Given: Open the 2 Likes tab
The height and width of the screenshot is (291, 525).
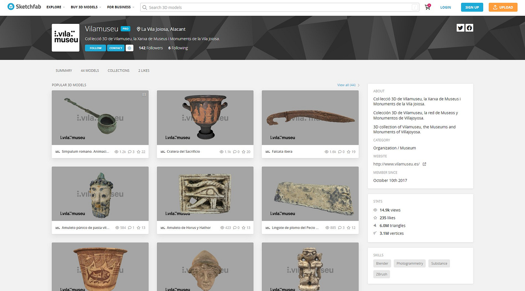Looking at the screenshot, I should pyautogui.click(x=144, y=71).
